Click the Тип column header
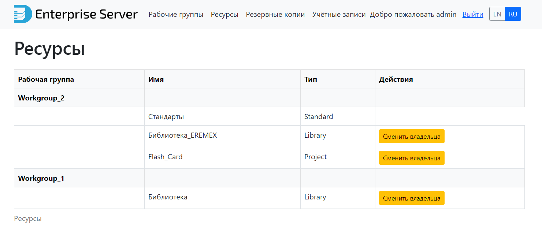 click(x=311, y=79)
